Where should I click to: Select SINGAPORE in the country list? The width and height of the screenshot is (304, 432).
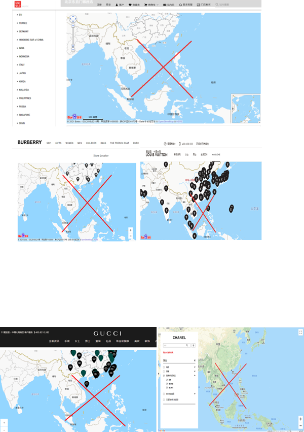click(23, 115)
